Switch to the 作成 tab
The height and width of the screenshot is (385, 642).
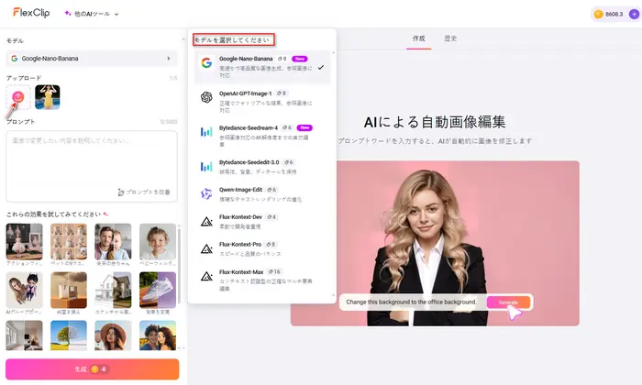pyautogui.click(x=418, y=38)
